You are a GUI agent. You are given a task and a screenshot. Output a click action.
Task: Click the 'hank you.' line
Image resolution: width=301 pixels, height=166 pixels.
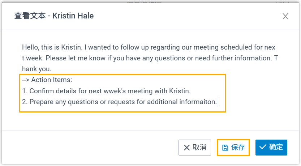(37, 69)
